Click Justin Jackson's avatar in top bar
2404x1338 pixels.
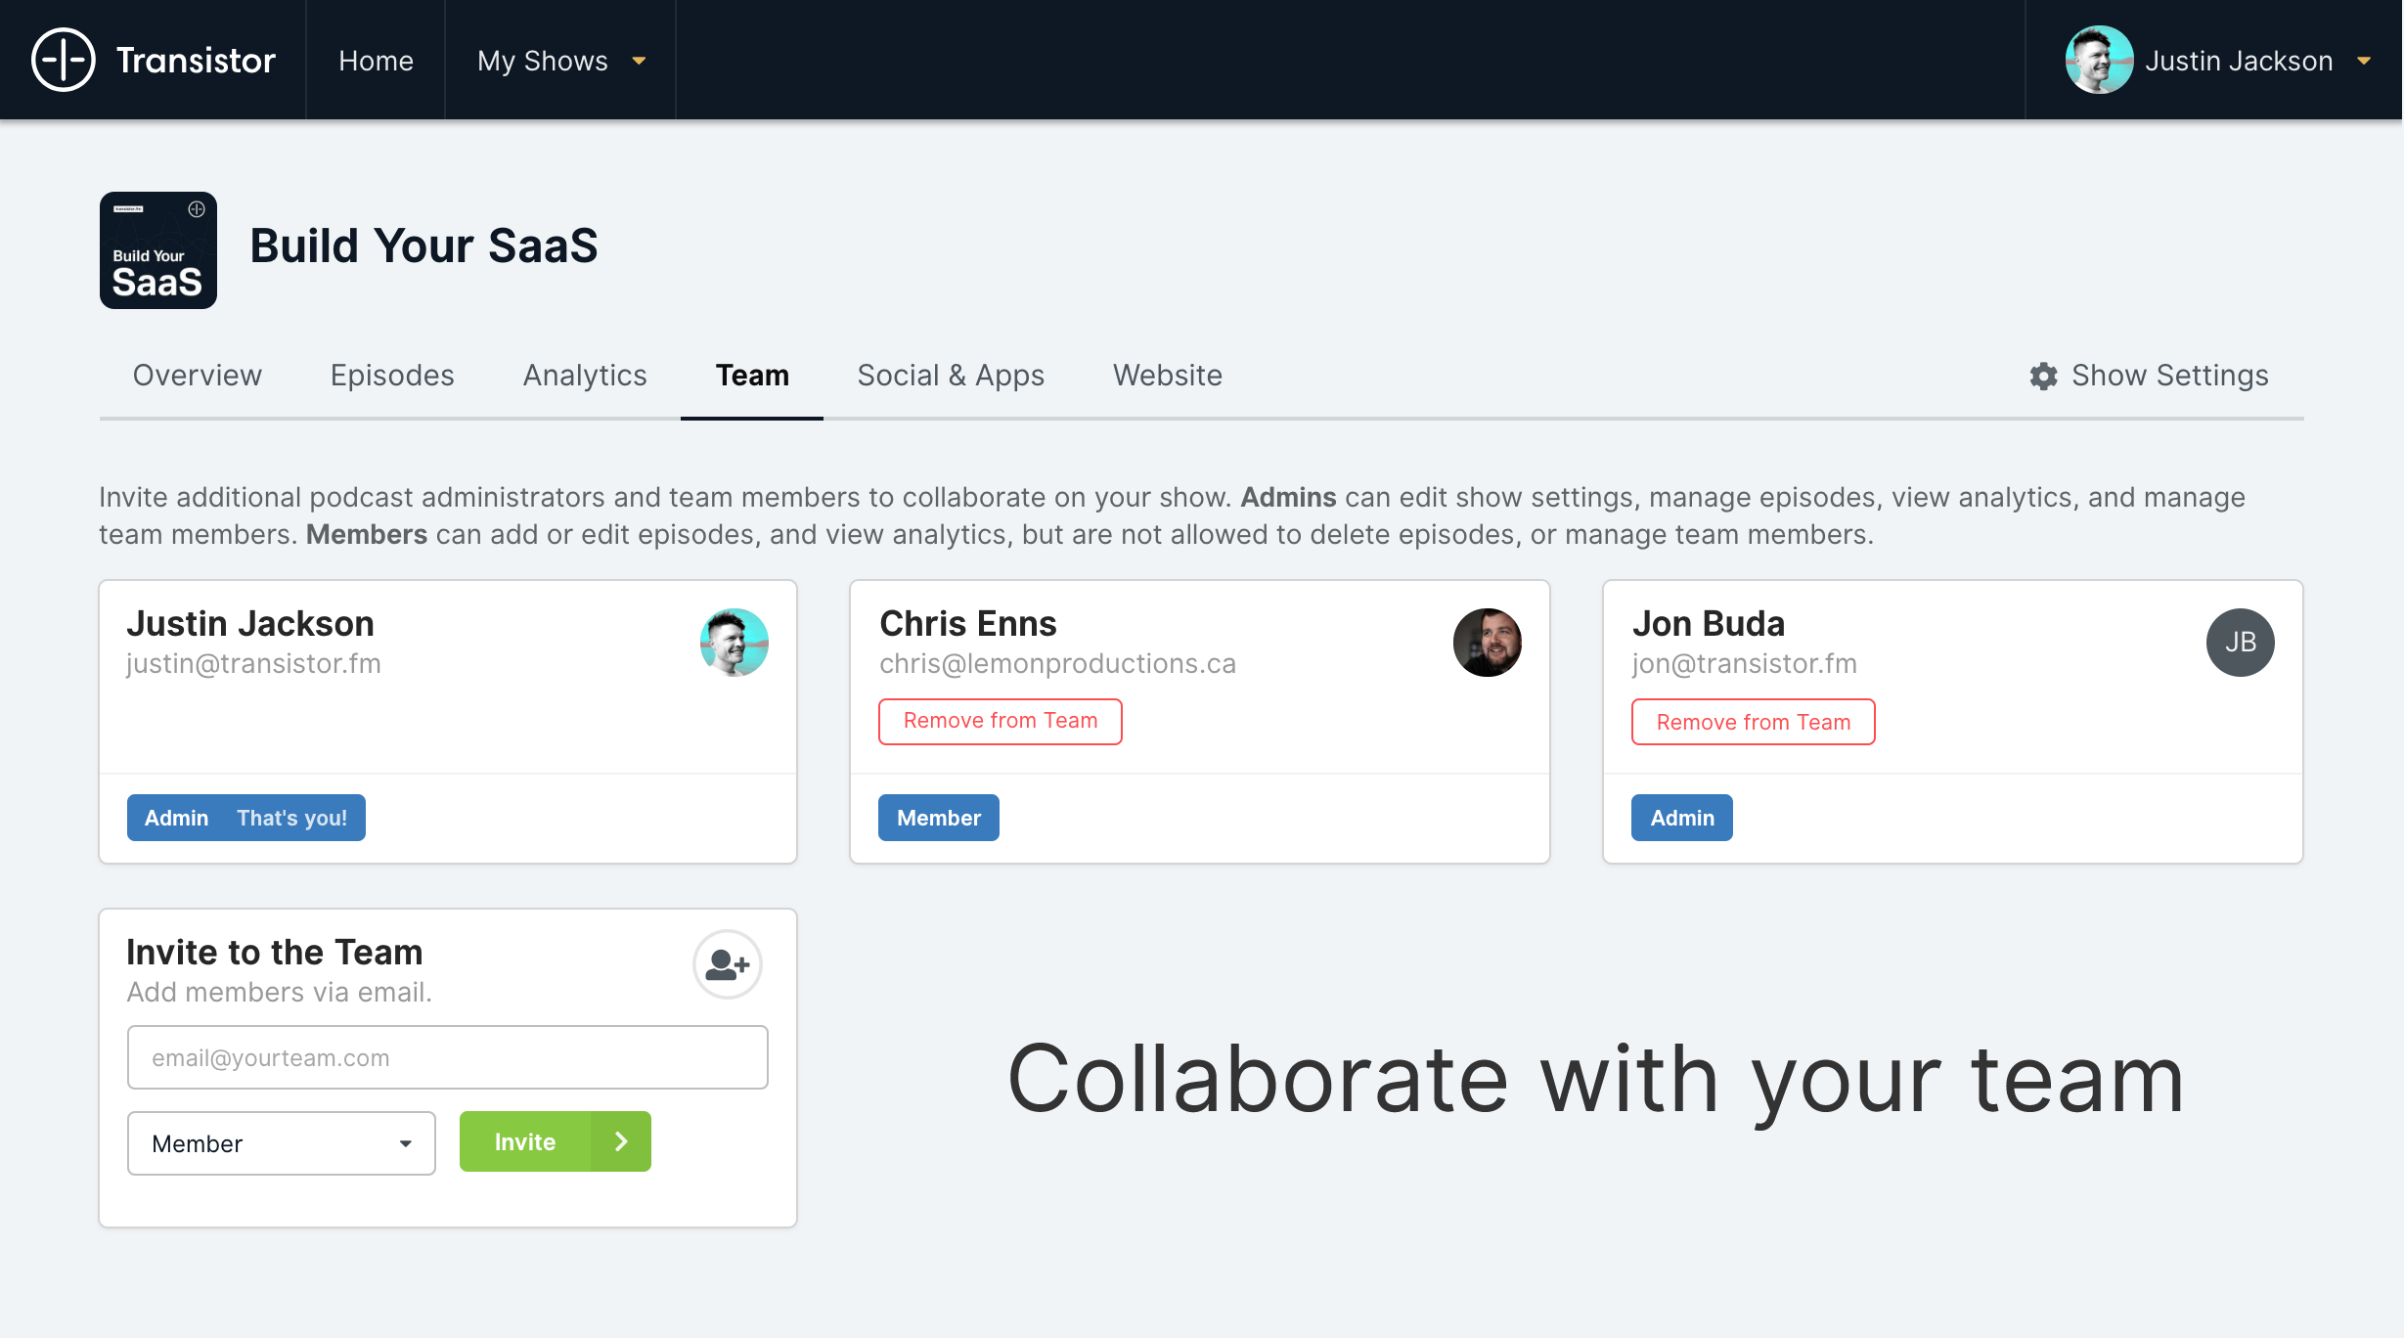(x=2099, y=61)
